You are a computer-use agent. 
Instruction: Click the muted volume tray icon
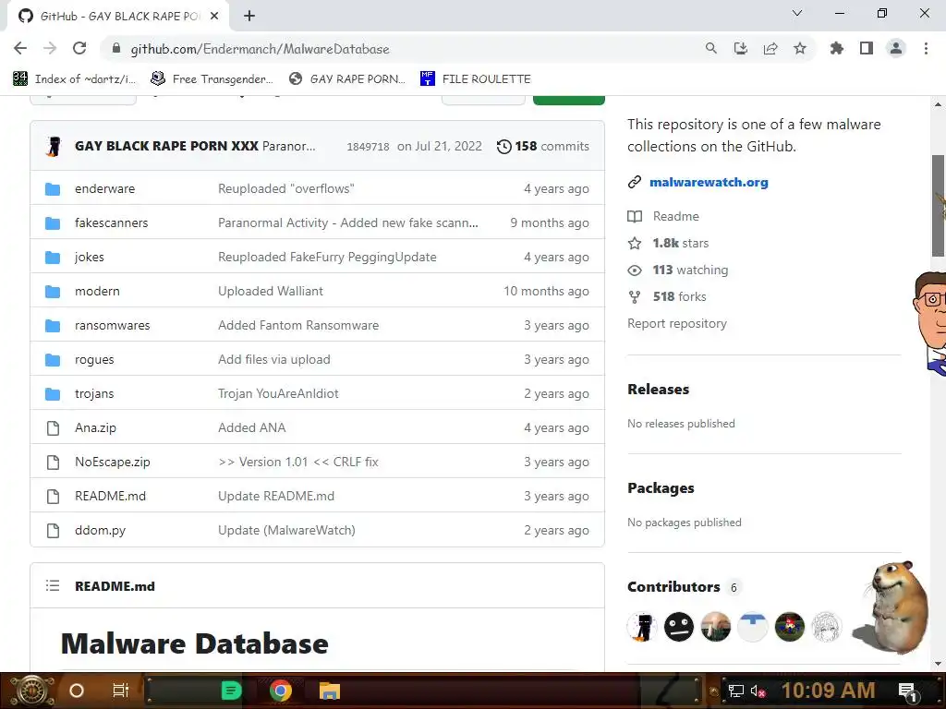(758, 691)
